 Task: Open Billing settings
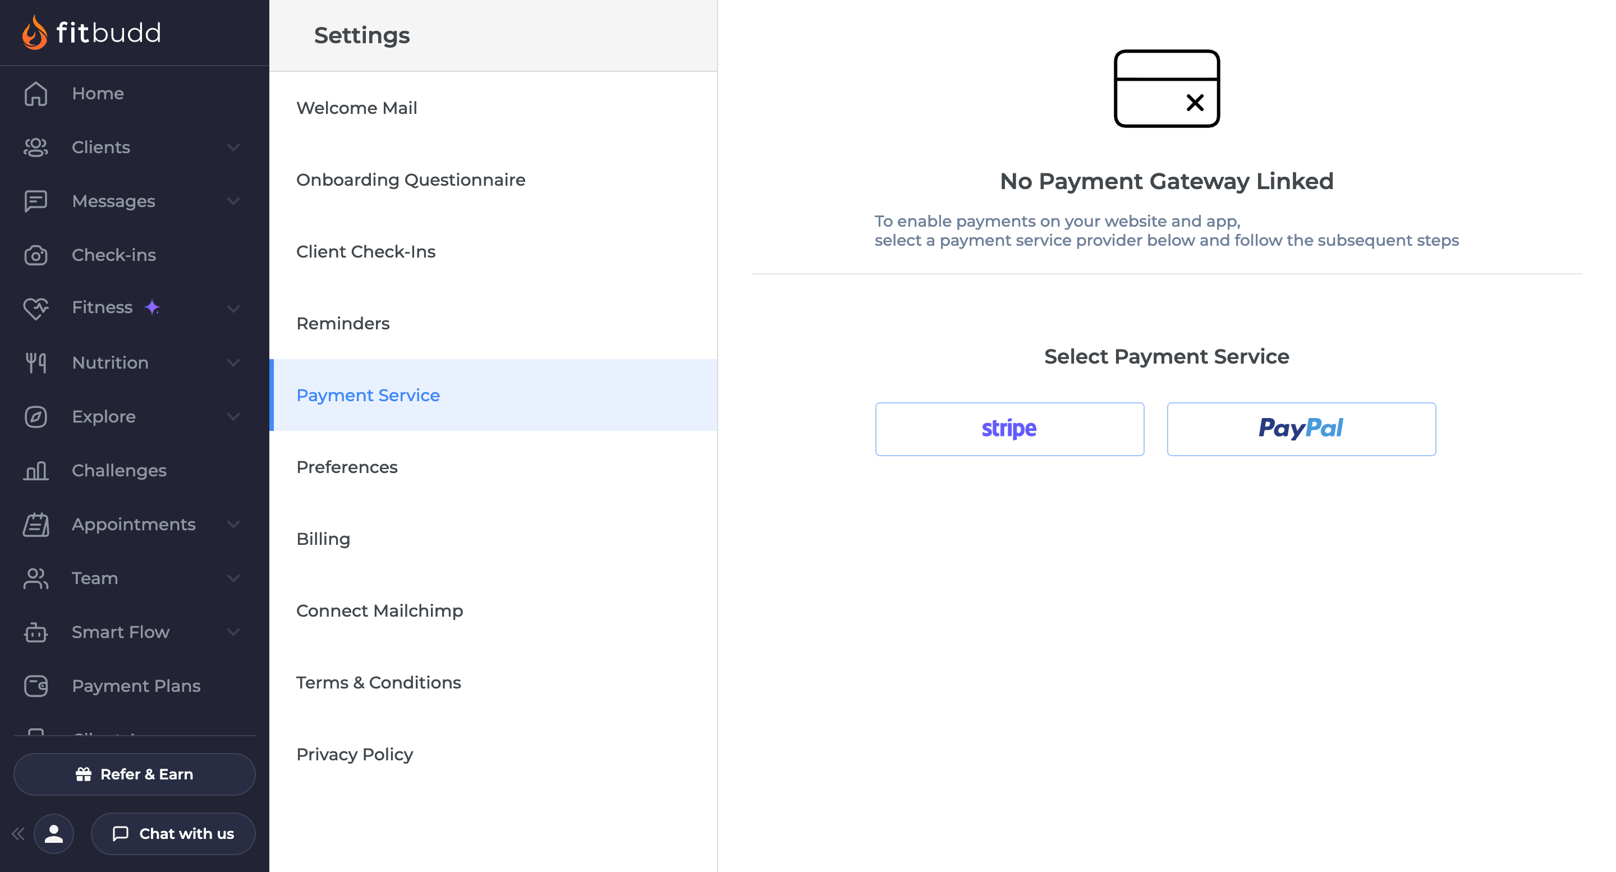pos(493,539)
